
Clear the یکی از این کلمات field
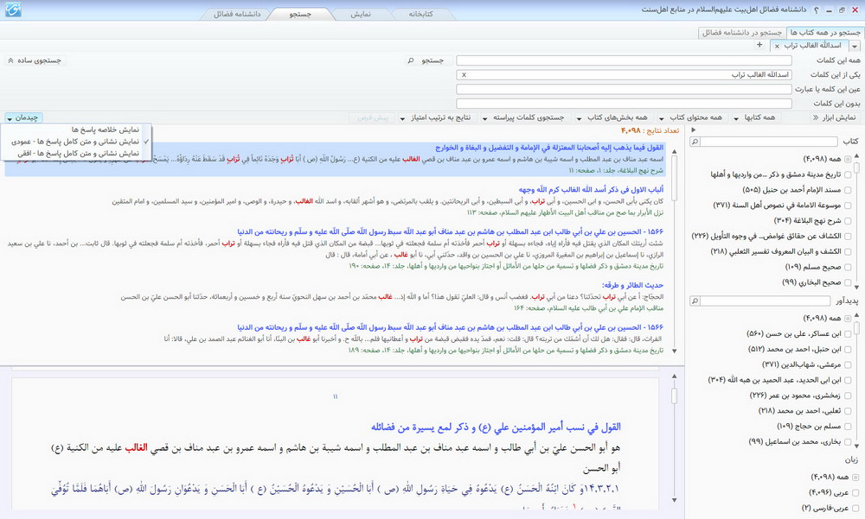click(464, 74)
